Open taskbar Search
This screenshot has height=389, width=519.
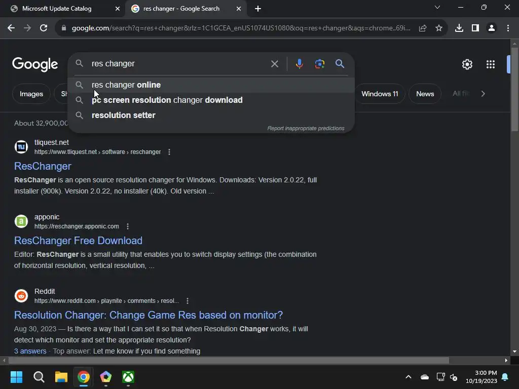39,377
